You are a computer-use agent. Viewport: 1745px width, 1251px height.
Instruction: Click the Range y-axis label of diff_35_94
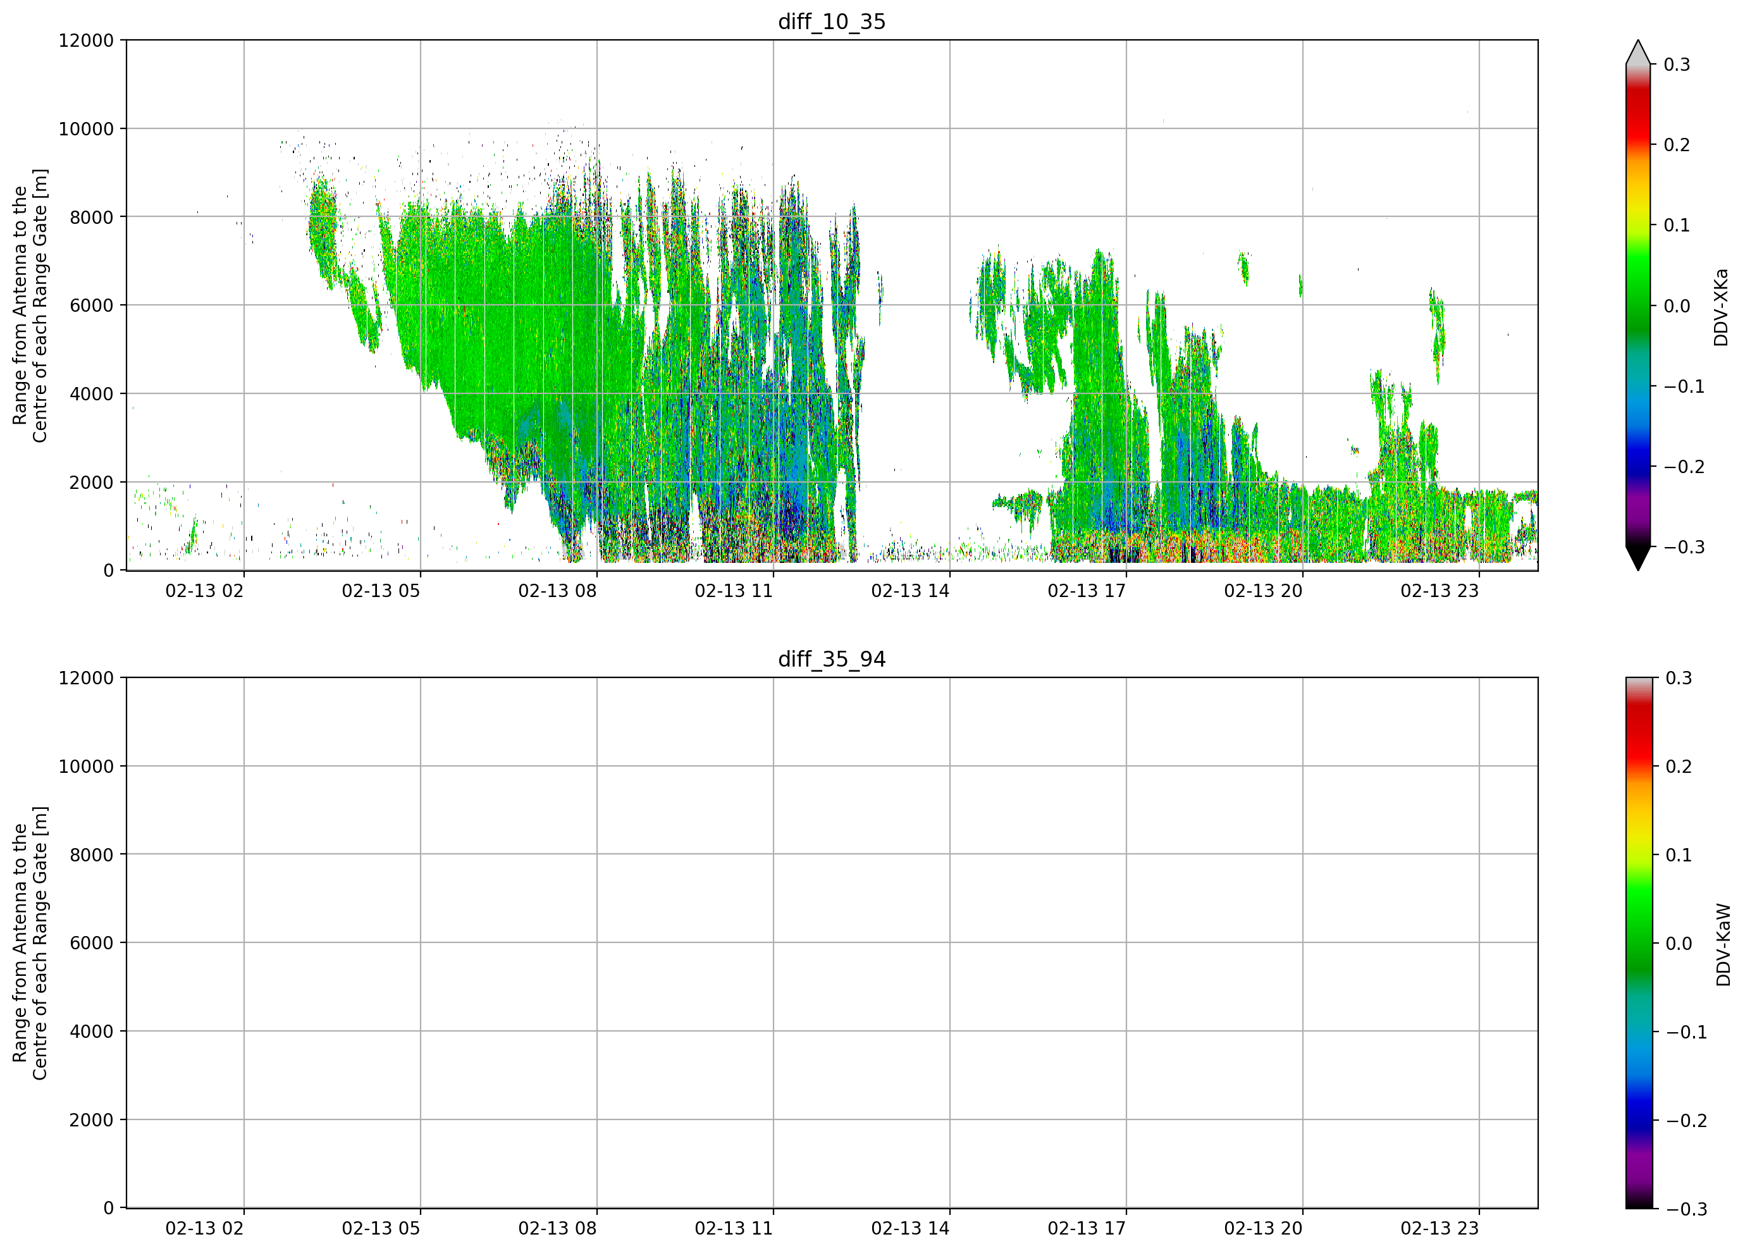coord(30,943)
